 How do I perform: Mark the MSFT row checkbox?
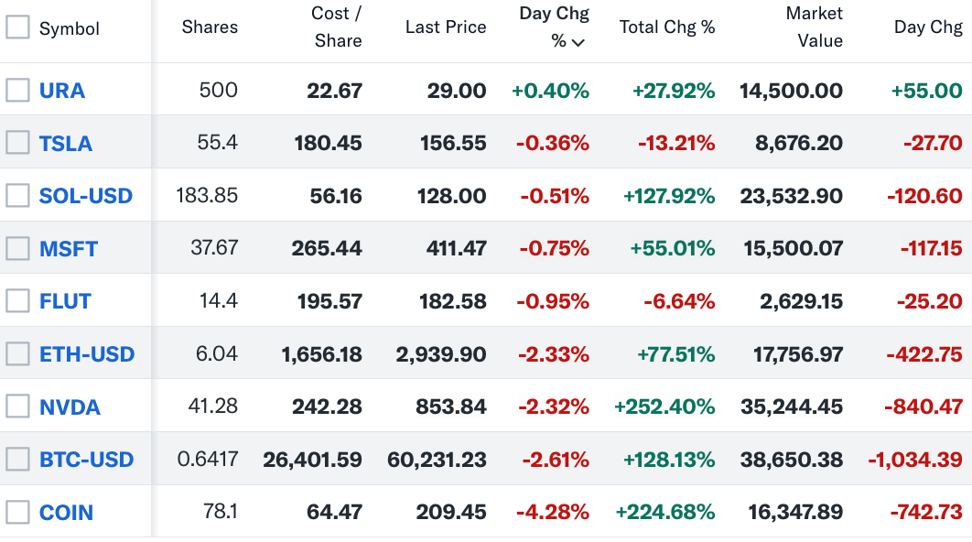click(17, 248)
